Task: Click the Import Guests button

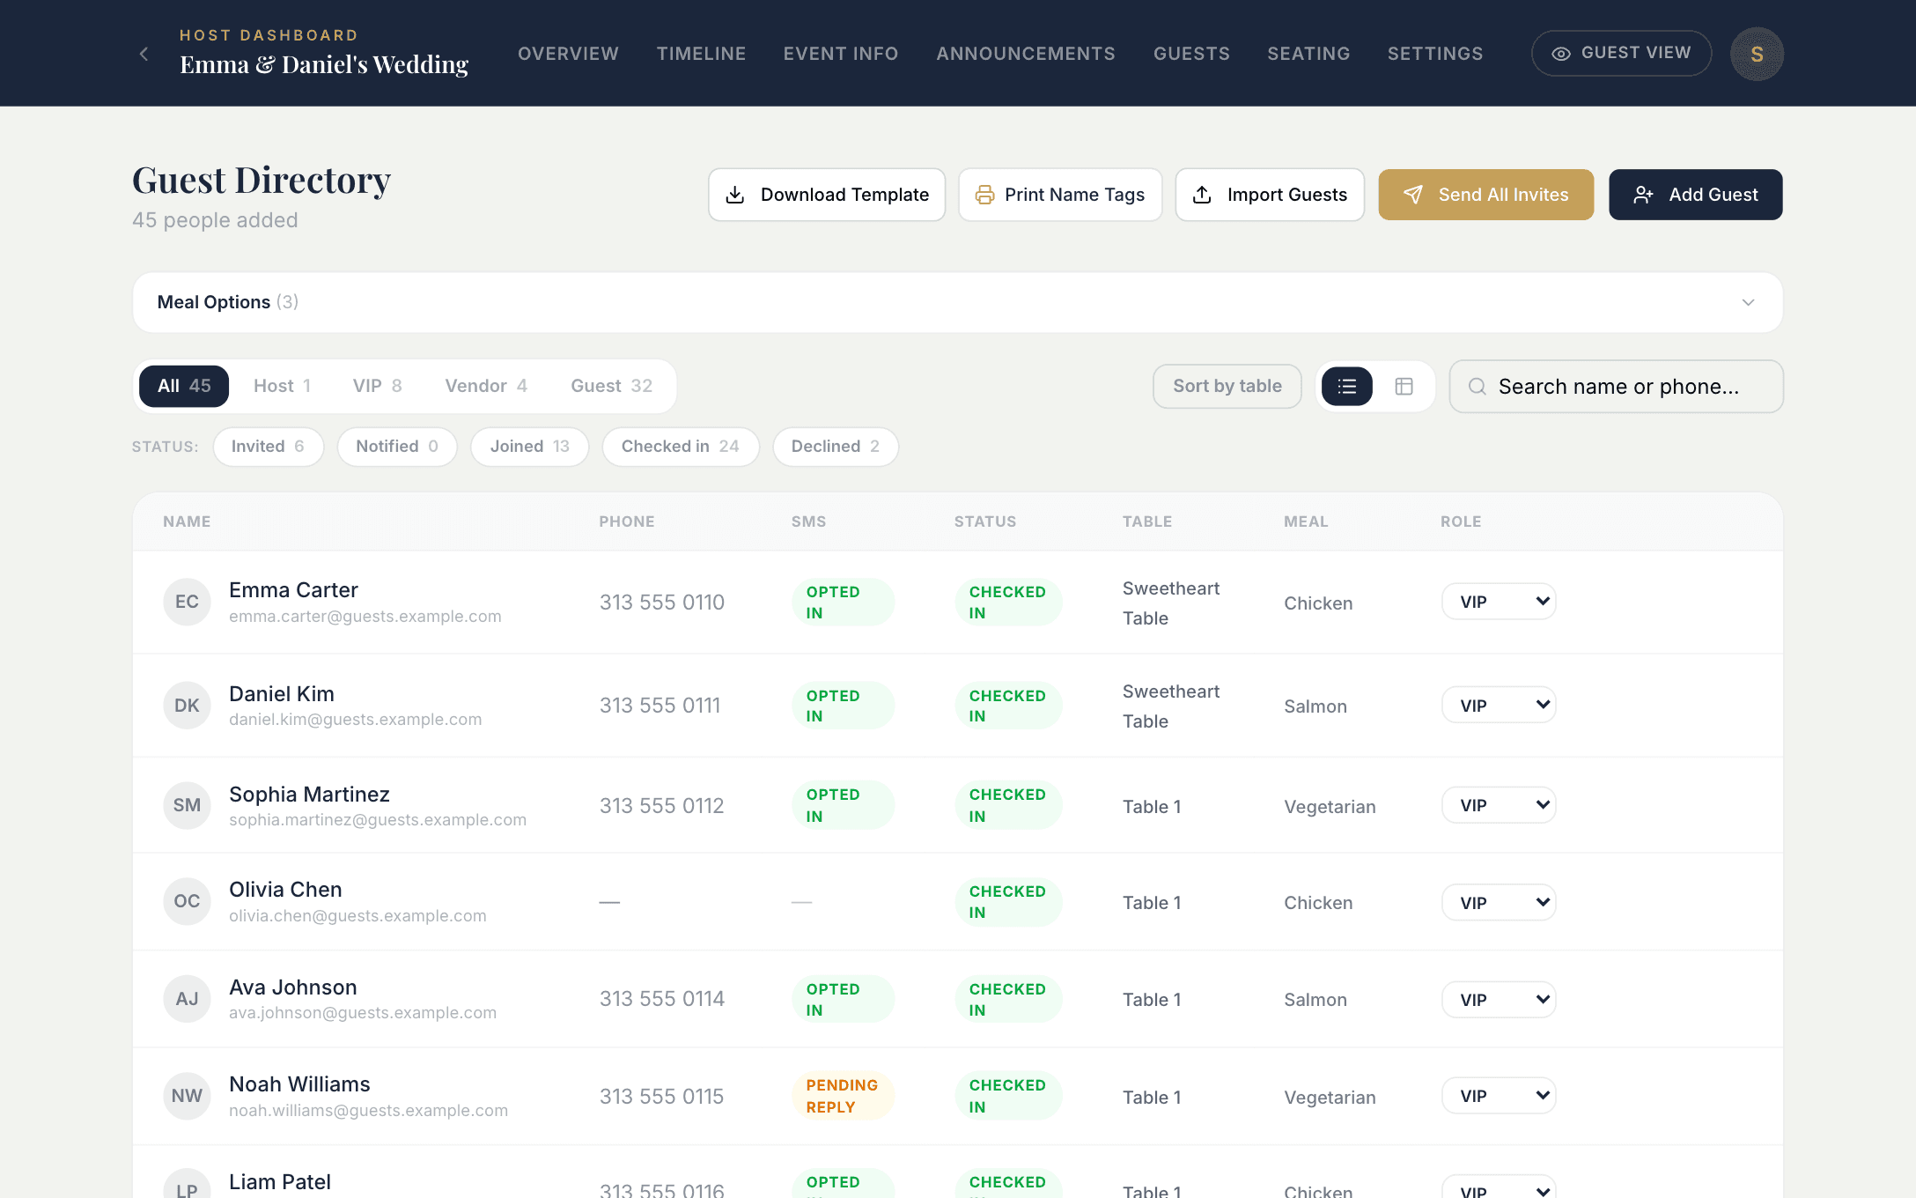Action: tap(1270, 195)
